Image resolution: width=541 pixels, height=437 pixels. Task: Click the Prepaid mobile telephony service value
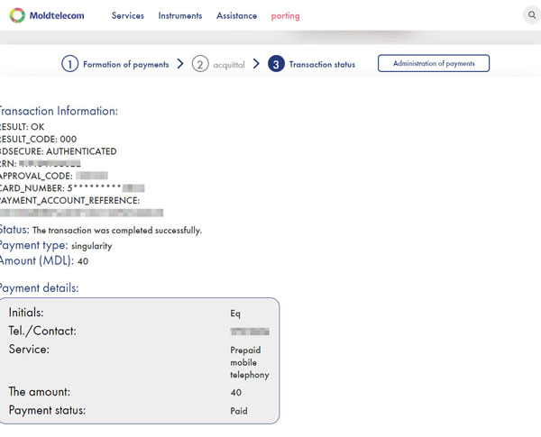pos(250,362)
